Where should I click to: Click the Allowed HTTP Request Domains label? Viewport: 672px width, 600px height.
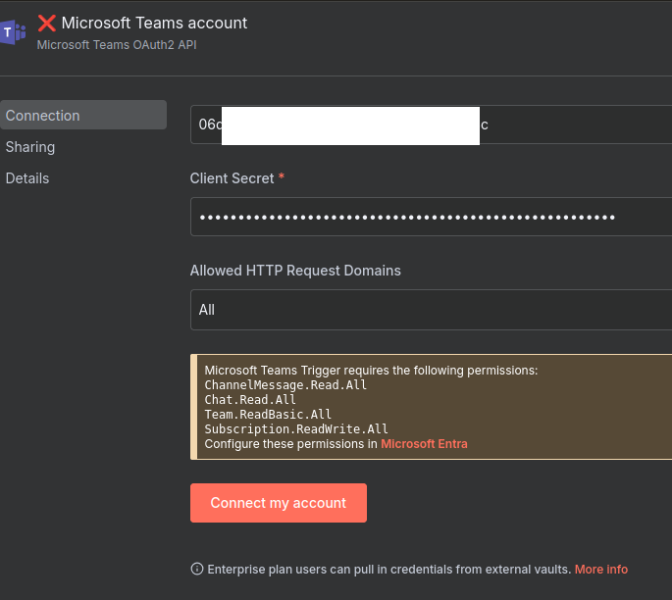295,271
